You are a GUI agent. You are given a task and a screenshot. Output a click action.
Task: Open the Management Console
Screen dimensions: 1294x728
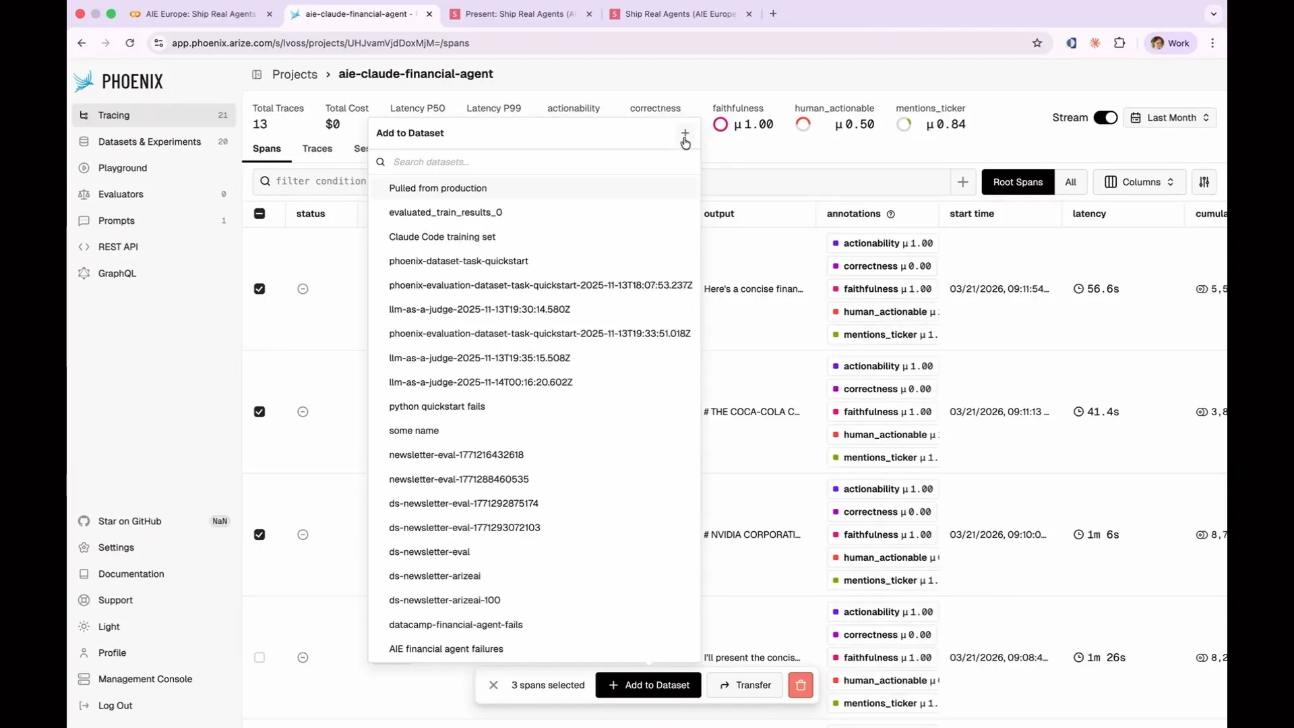click(x=154, y=679)
